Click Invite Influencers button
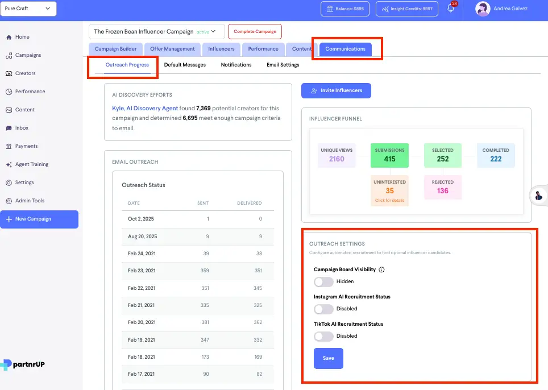Image resolution: width=548 pixels, height=390 pixels. [336, 90]
